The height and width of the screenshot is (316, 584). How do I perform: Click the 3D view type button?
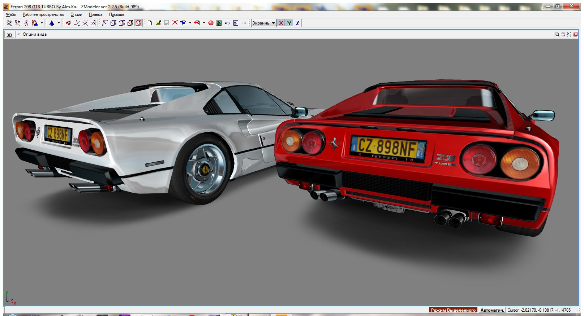(x=9, y=35)
